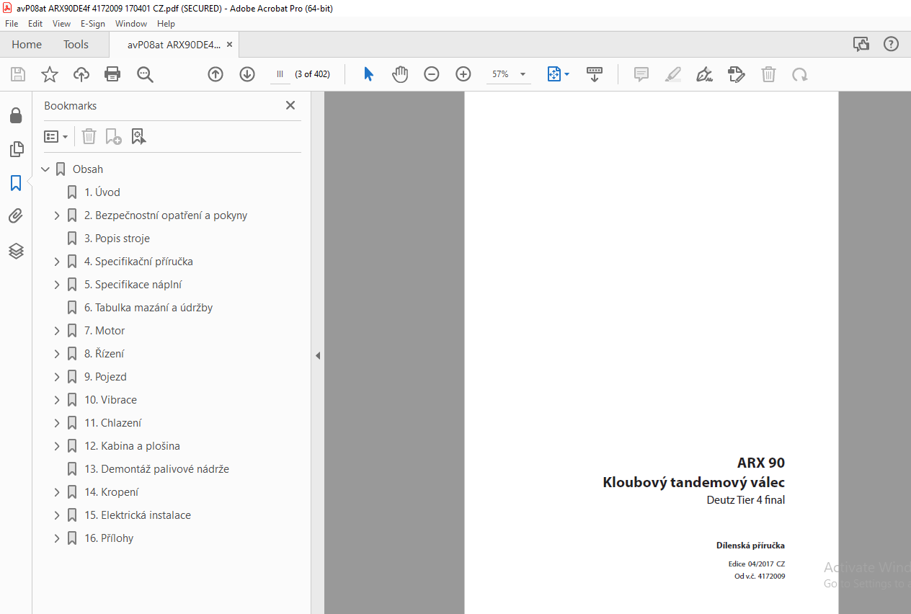
Task: Click the stamp and edit tool icon
Action: click(x=737, y=74)
